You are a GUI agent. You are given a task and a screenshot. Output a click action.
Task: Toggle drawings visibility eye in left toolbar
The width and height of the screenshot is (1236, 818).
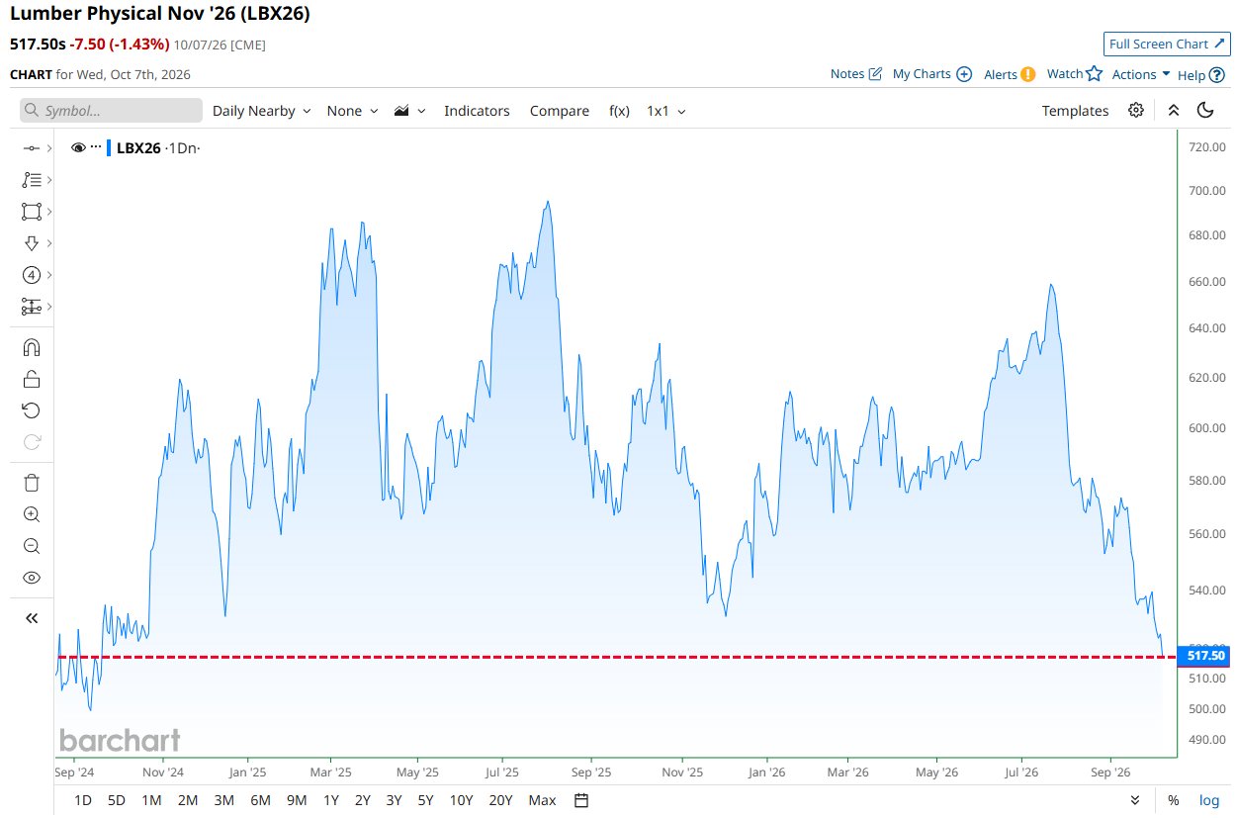(31, 578)
